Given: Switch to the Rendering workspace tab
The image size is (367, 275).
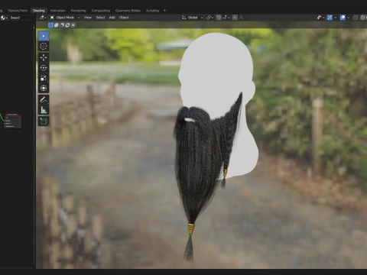Looking at the screenshot, I should [79, 11].
